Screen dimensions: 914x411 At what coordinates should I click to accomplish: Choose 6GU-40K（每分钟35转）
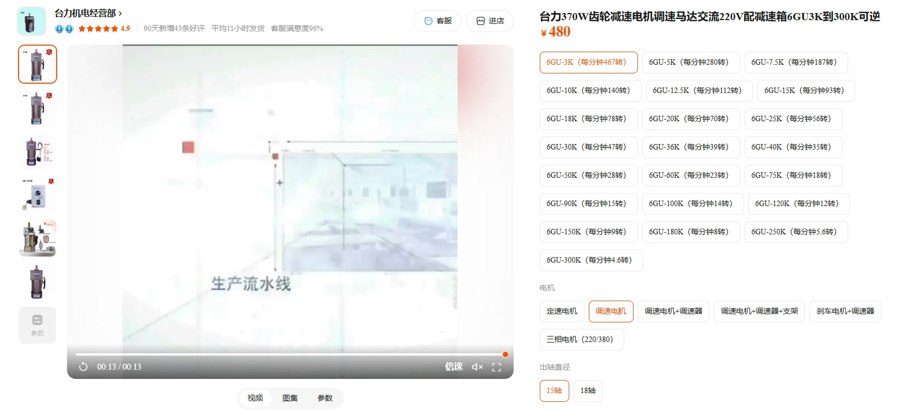794,147
